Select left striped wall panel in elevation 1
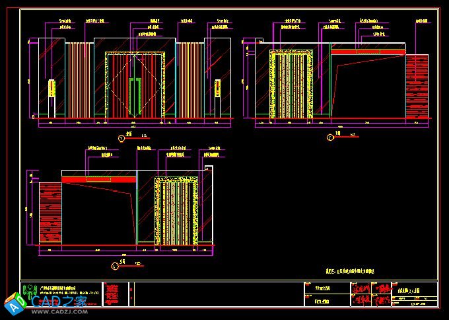 (78, 79)
